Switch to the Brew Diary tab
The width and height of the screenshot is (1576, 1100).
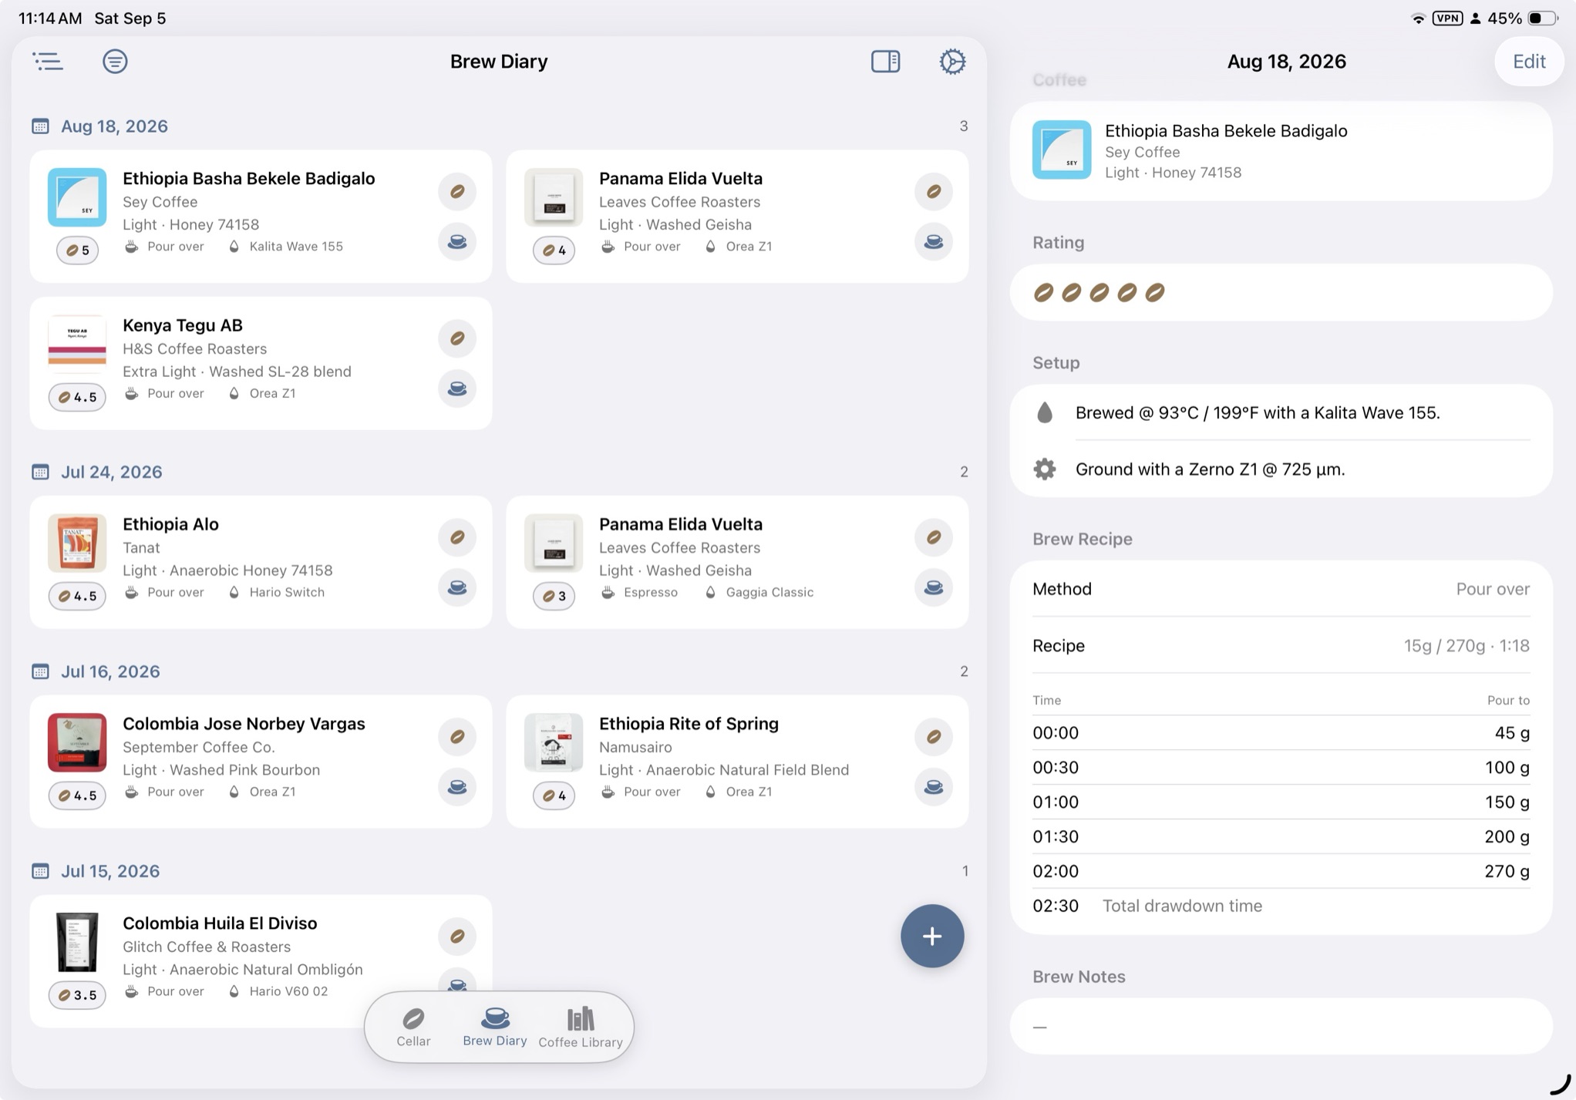tap(495, 1027)
